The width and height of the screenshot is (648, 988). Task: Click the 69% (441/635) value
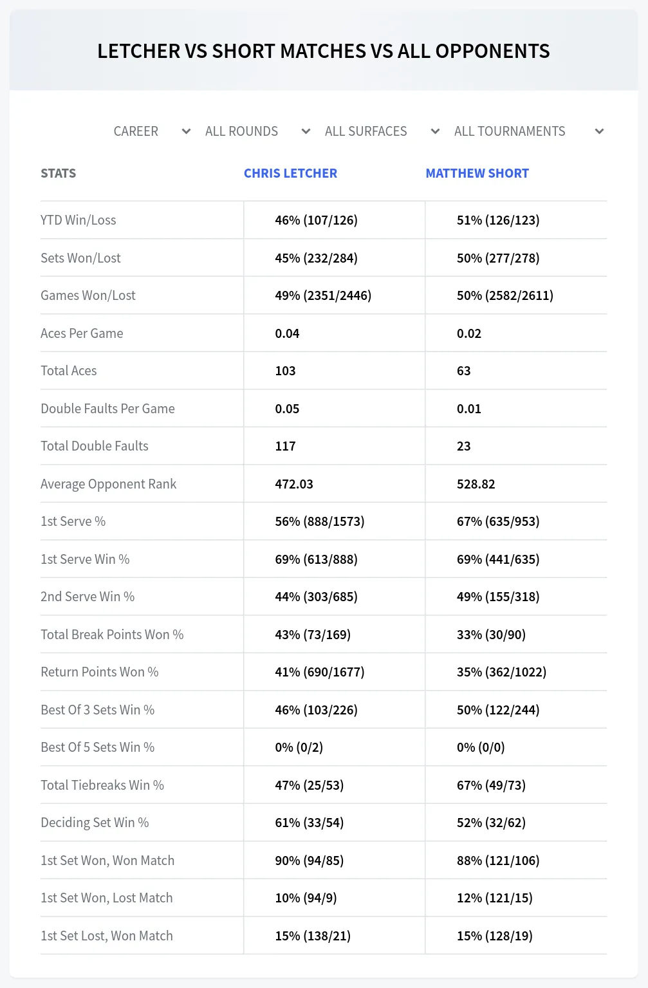pos(498,559)
